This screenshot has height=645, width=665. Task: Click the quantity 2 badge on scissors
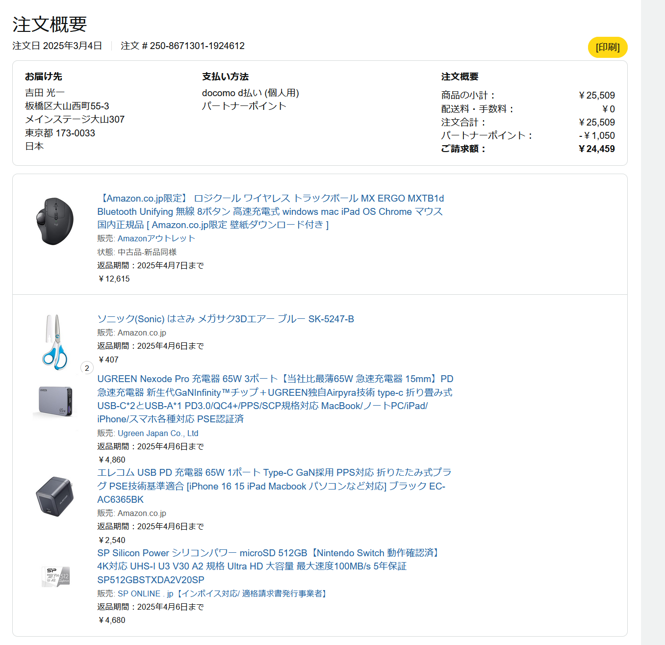[87, 368]
